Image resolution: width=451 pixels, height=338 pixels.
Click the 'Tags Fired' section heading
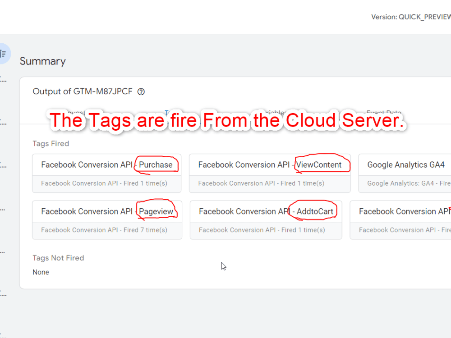51,144
